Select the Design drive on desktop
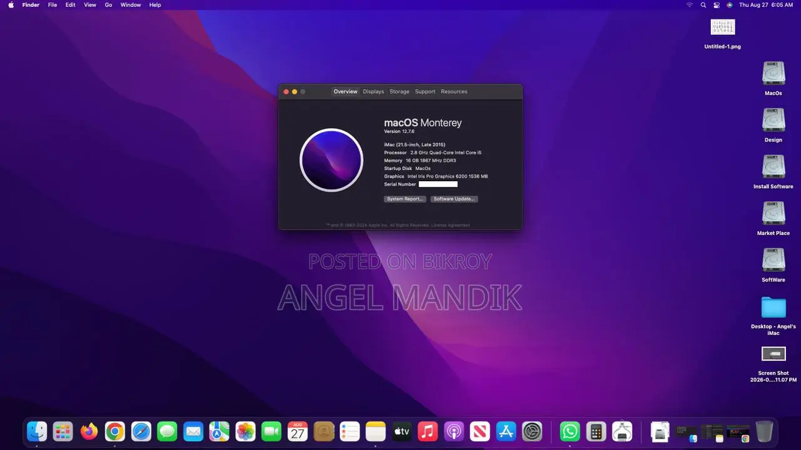The height and width of the screenshot is (450, 801). (773, 125)
